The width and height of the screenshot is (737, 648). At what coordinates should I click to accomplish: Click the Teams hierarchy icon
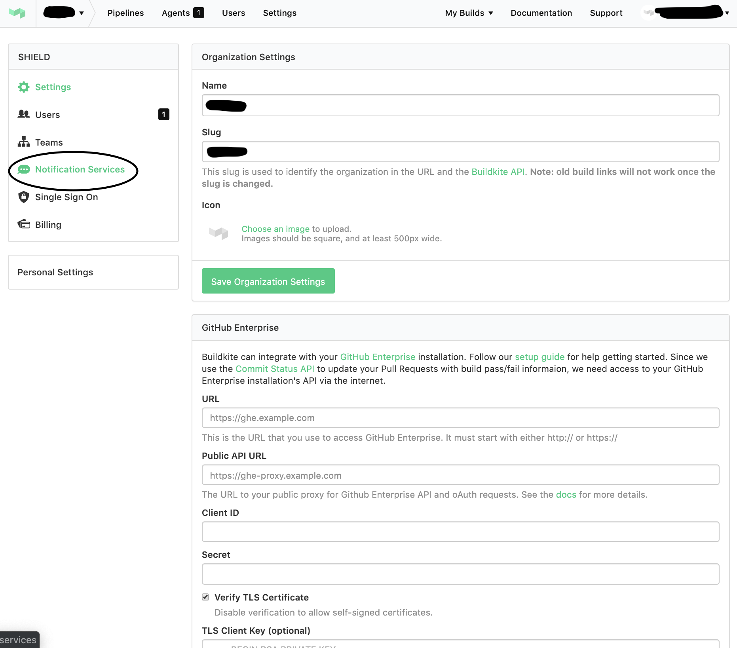point(24,142)
